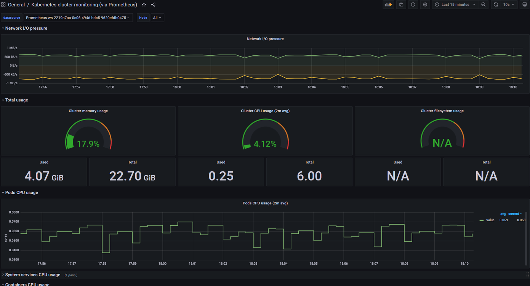Screen dimensions: 530x286
Task: Open the Prometheus datasource dropdown
Action: point(78,18)
